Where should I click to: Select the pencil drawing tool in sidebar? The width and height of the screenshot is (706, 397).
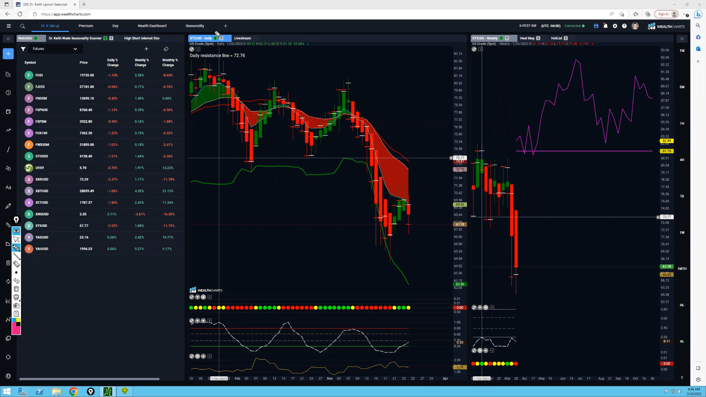(8, 206)
